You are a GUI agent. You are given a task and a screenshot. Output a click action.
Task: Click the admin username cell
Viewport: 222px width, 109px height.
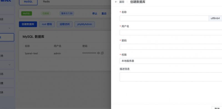[57, 53]
